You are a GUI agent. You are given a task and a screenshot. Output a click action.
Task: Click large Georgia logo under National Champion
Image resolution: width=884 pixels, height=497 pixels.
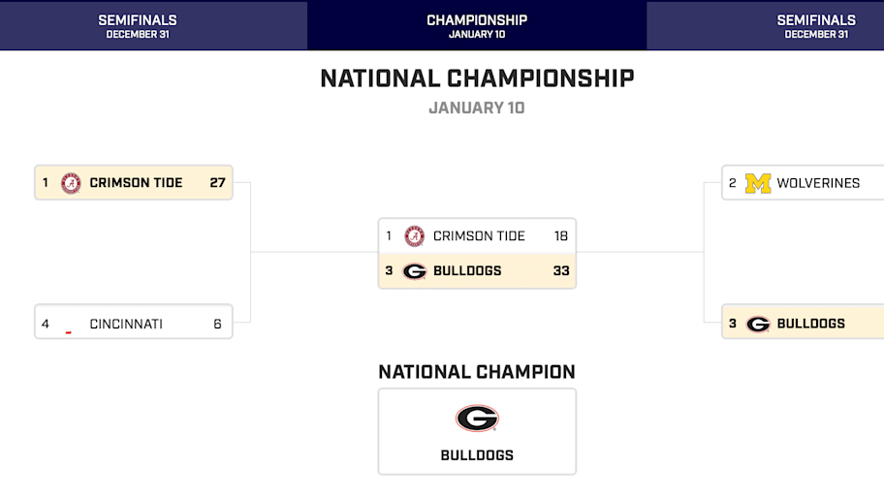point(477,418)
